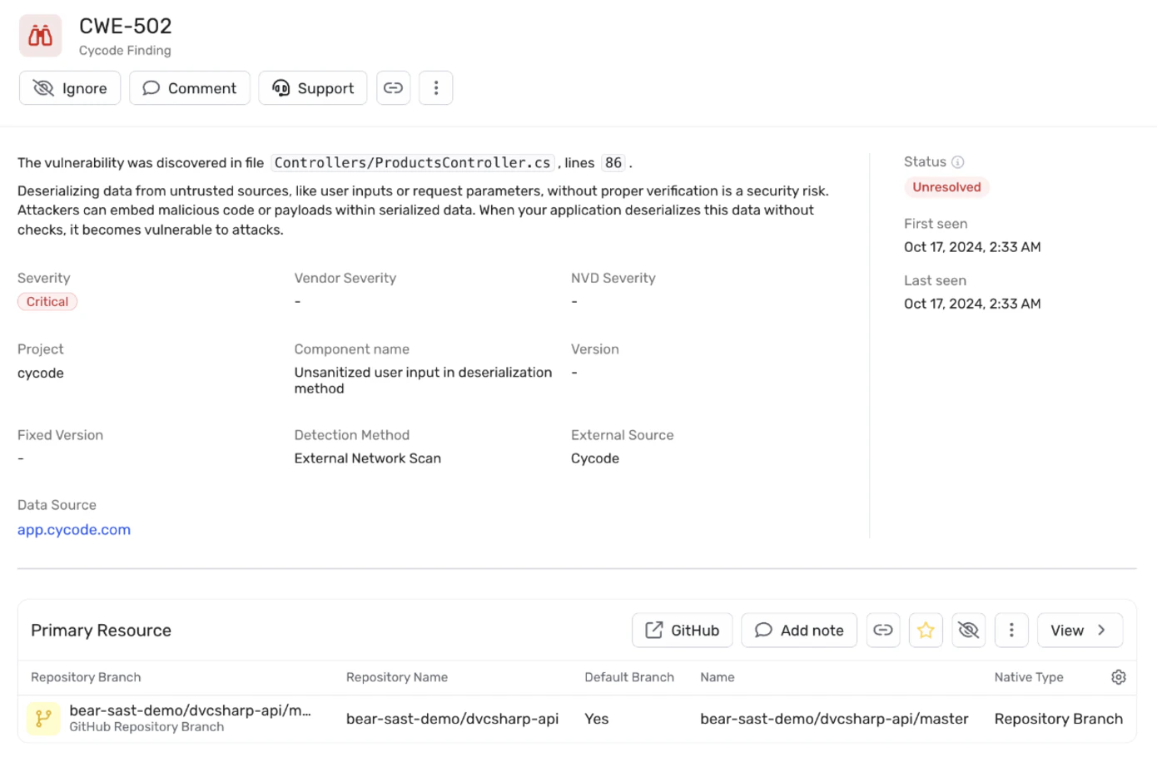Screen dimensions: 1157x762
Task: Open Primary Resource more options menu
Action: click(1011, 631)
